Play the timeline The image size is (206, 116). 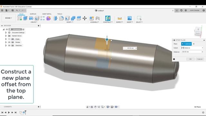(9, 112)
